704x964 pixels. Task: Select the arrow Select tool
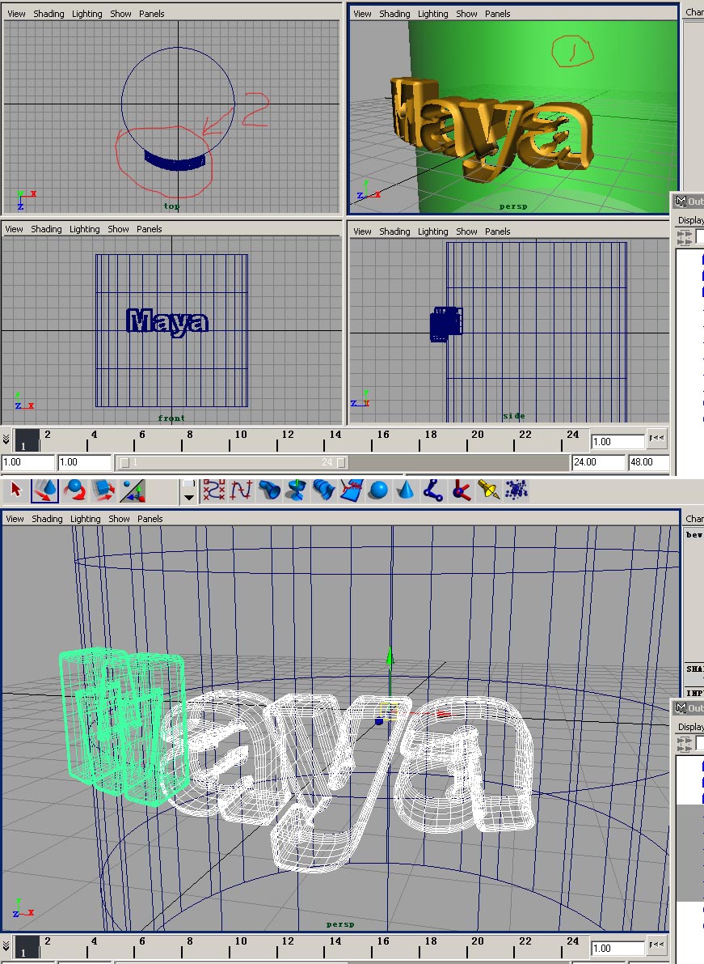16,490
